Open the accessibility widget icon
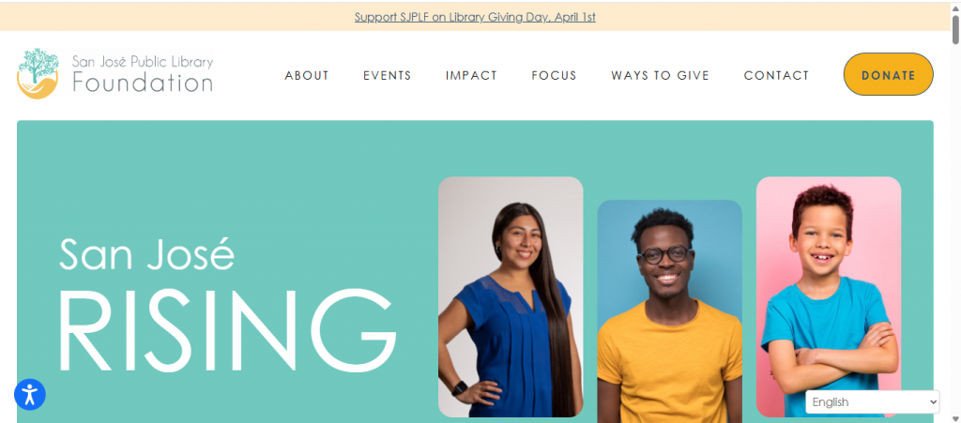 [30, 395]
